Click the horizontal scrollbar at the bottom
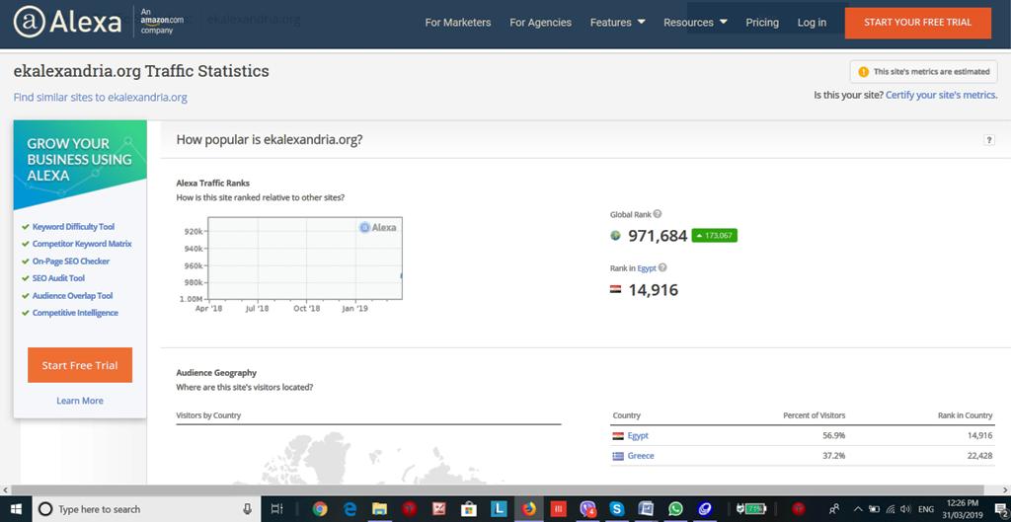Viewport: 1011px width, 522px height. (x=494, y=489)
